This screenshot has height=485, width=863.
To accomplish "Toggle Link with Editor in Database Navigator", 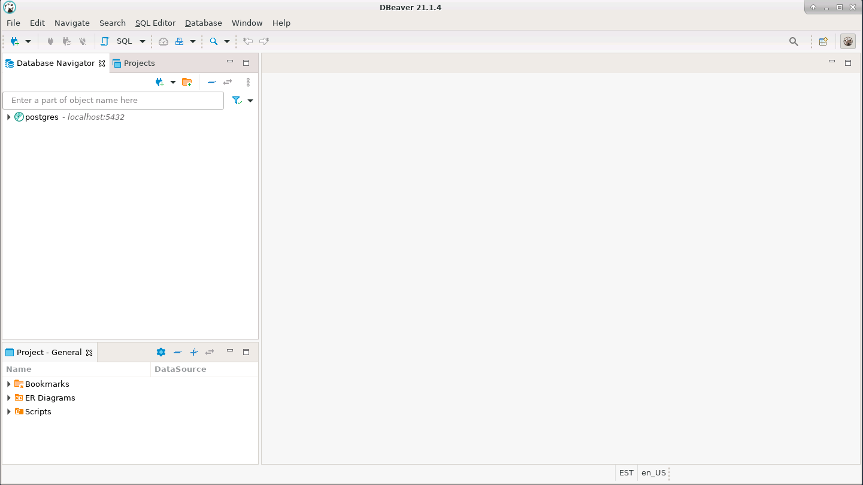I will [228, 82].
